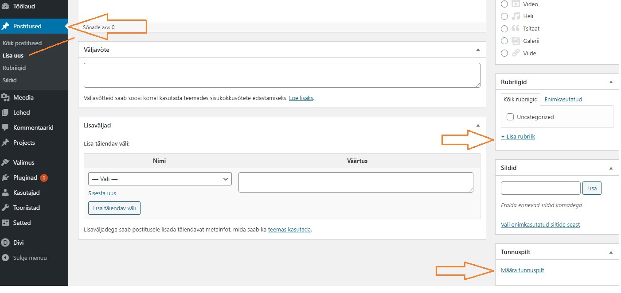The width and height of the screenshot is (621, 293).
Task: Click the Sisesta uus link
Action: pyautogui.click(x=102, y=193)
